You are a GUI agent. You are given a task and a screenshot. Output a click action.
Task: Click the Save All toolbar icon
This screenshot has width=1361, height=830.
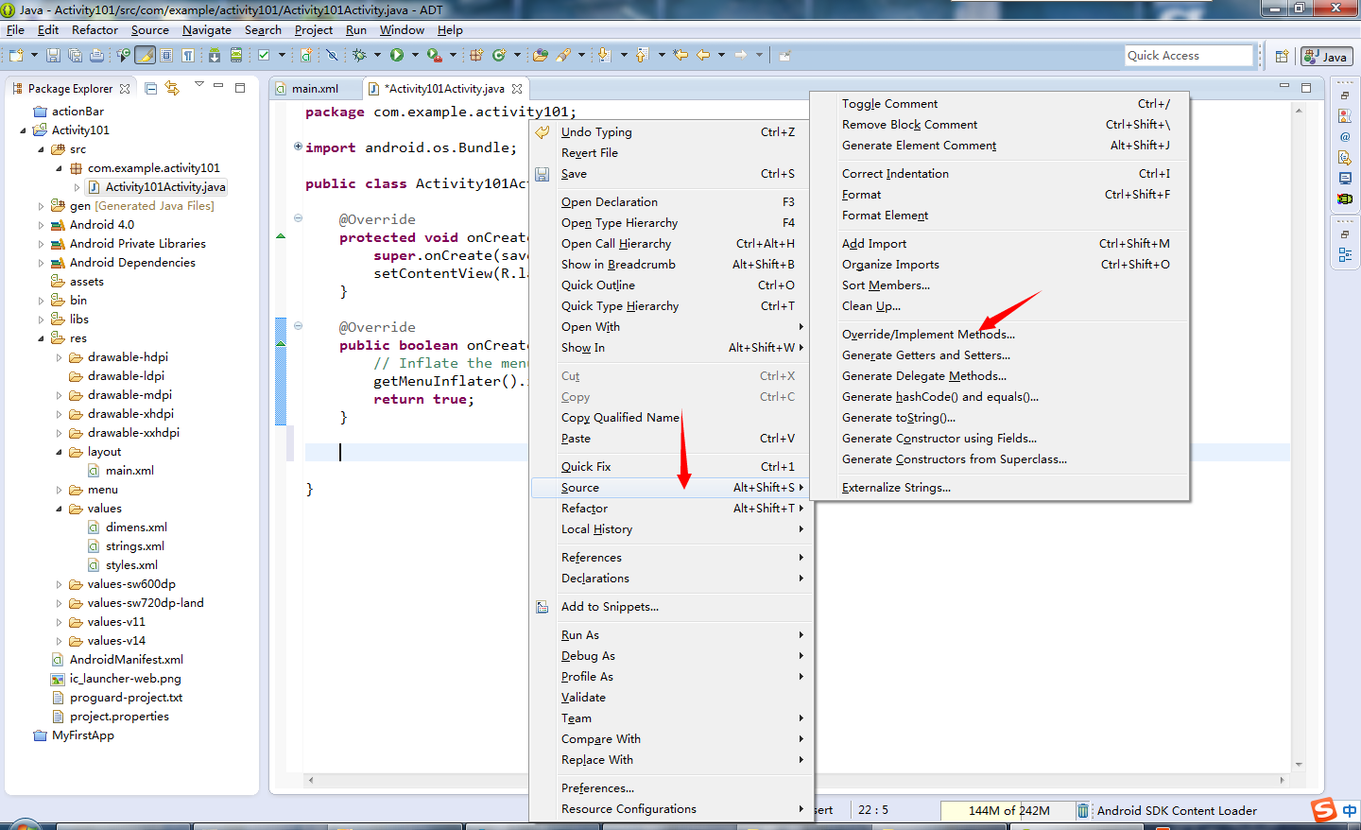click(x=75, y=56)
